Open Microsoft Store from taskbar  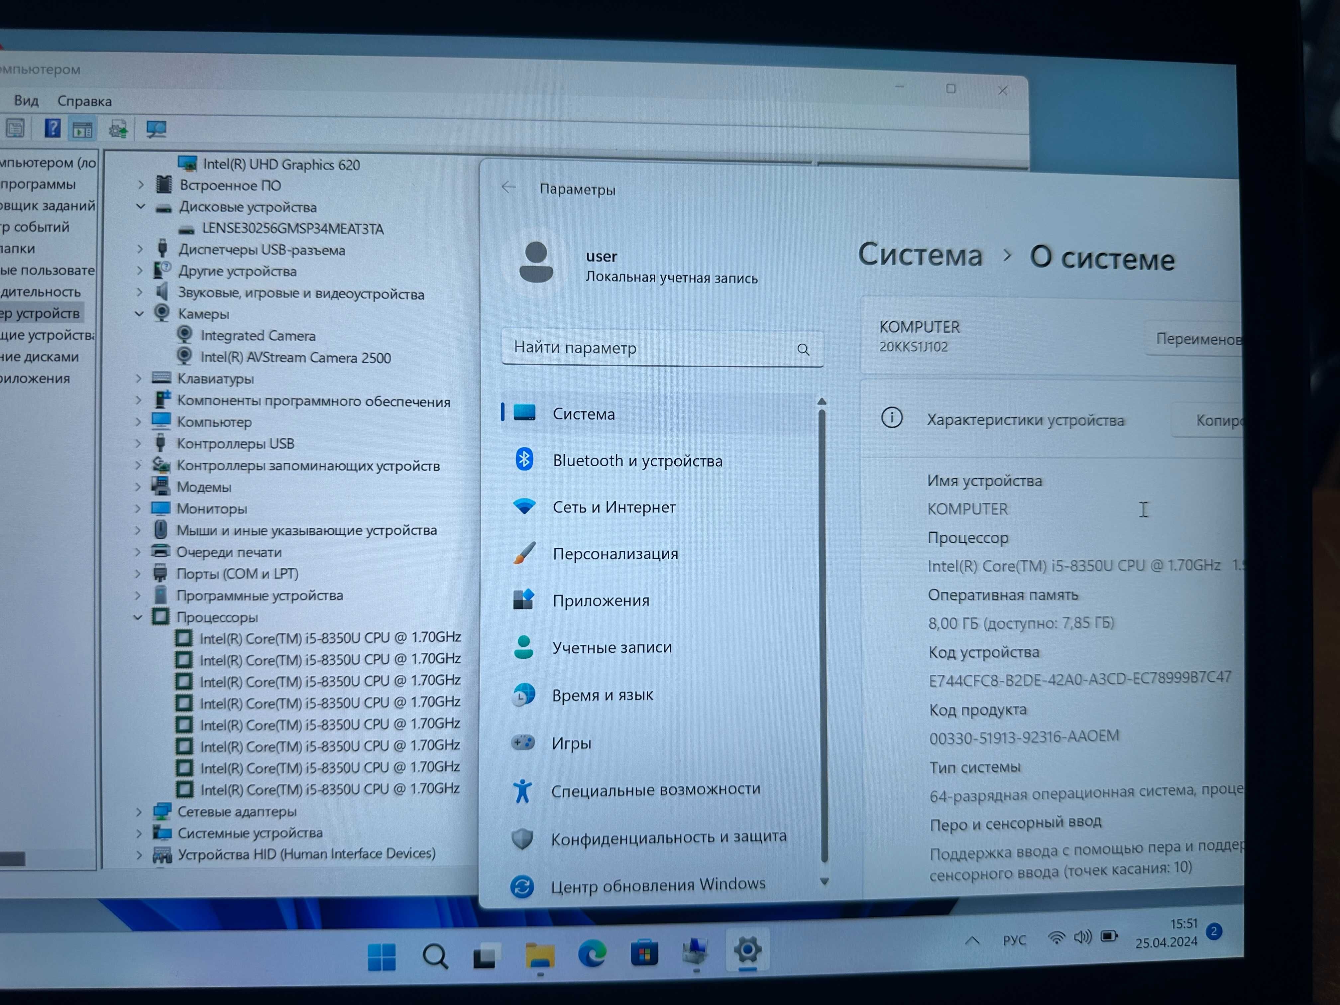point(644,953)
